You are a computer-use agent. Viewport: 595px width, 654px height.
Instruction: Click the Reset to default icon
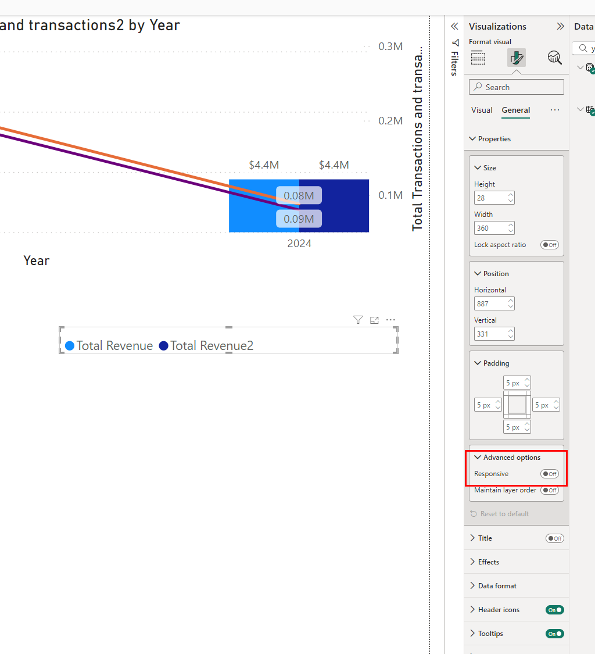(x=473, y=513)
